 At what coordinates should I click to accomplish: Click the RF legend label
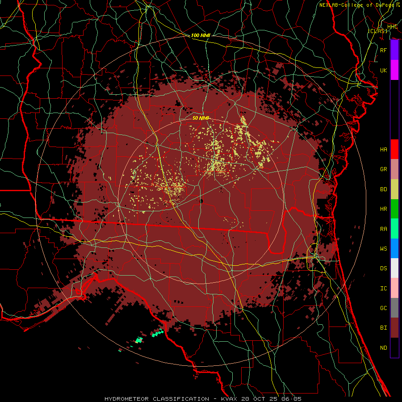click(384, 50)
